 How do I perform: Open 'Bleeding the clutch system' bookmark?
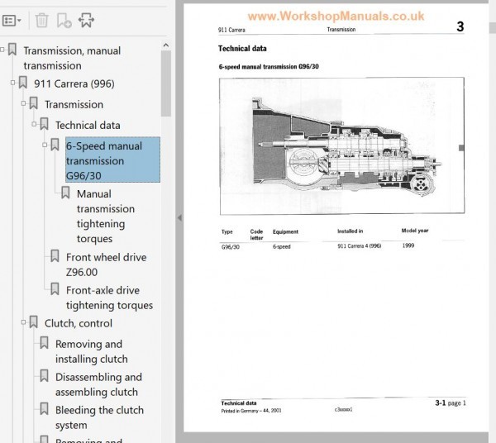[x=99, y=417]
